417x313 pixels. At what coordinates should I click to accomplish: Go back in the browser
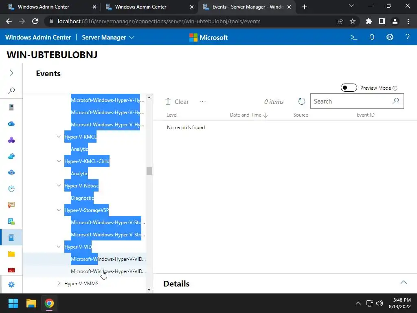coord(9,21)
